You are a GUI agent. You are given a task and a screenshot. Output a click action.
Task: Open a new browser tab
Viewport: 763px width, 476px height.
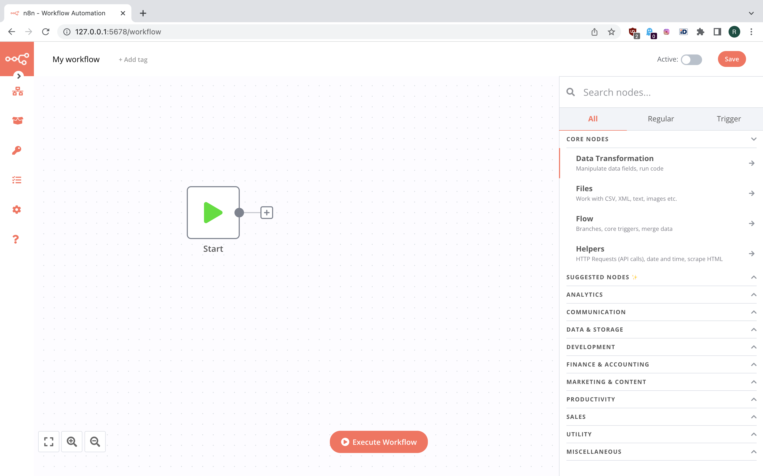point(143,13)
